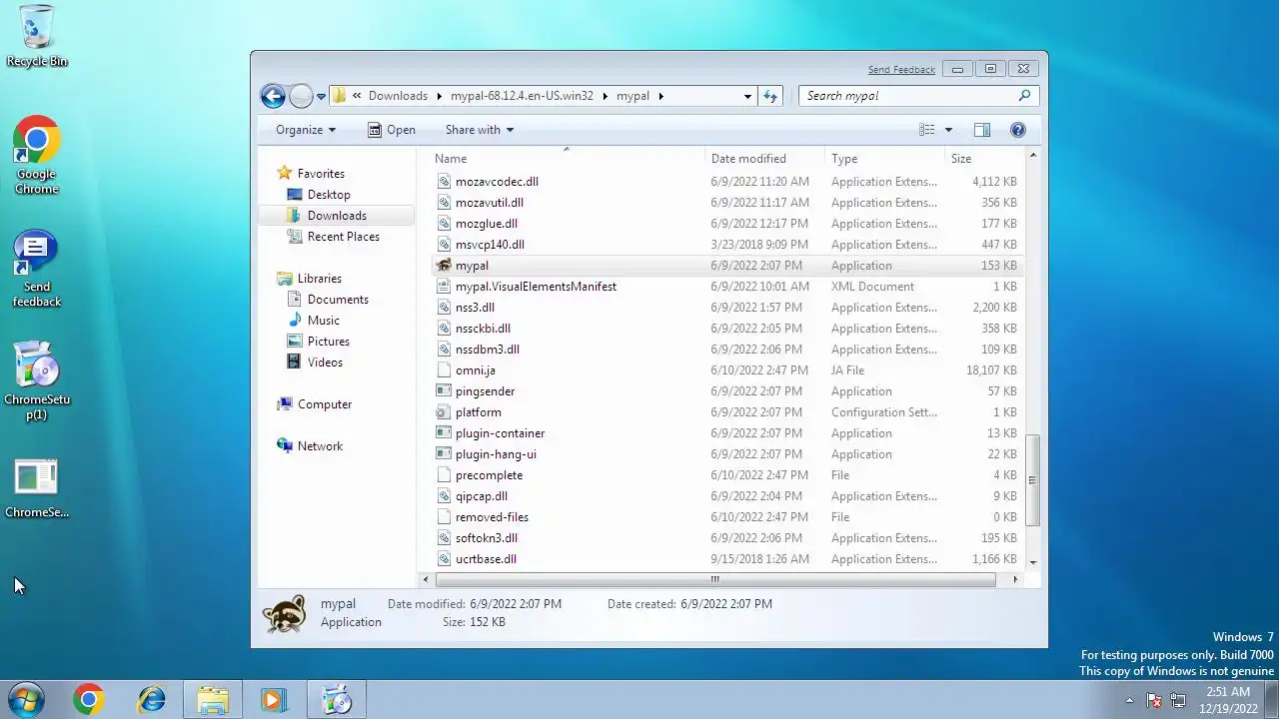Screen dimensions: 1279x719
Task: Sort by the Date modified column header
Action: (x=765, y=159)
